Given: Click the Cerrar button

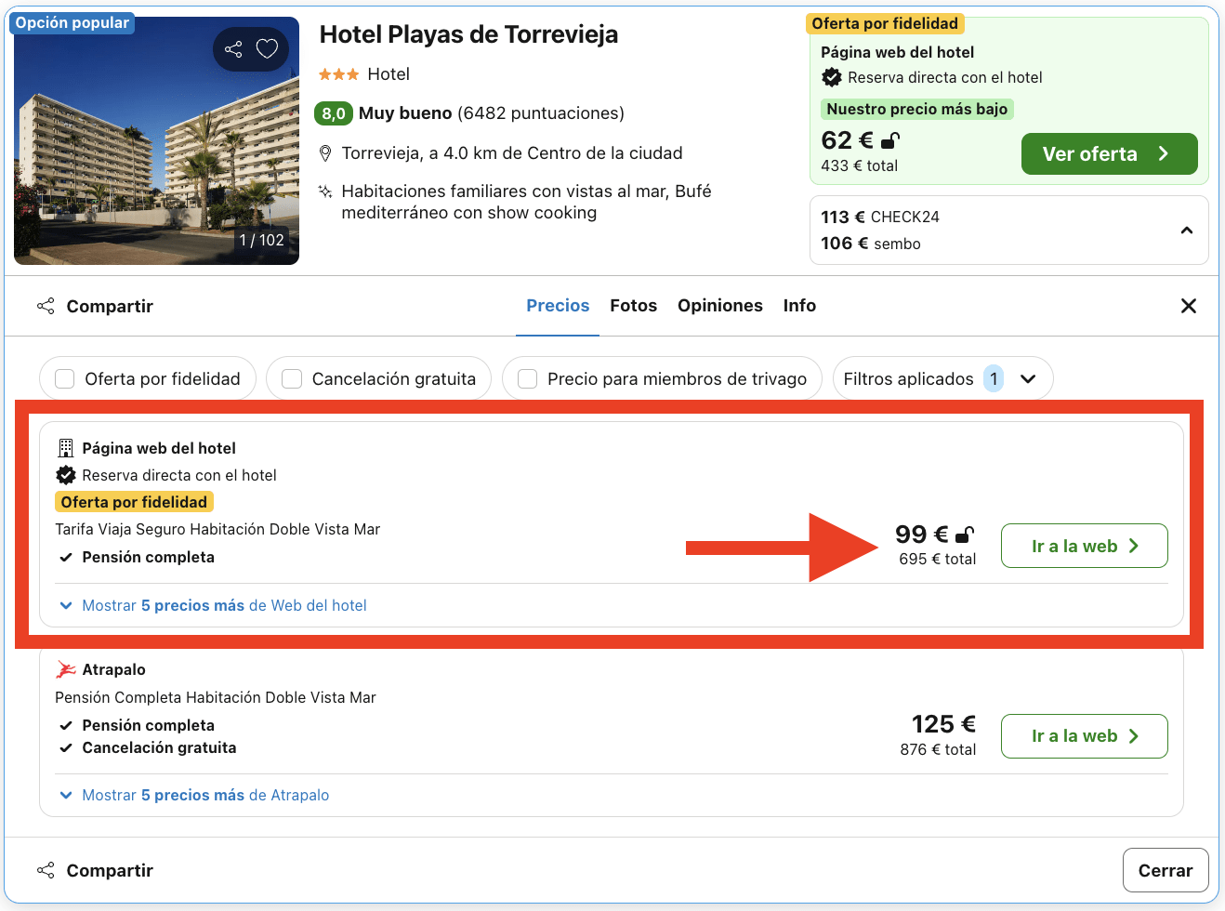Looking at the screenshot, I should [1166, 870].
